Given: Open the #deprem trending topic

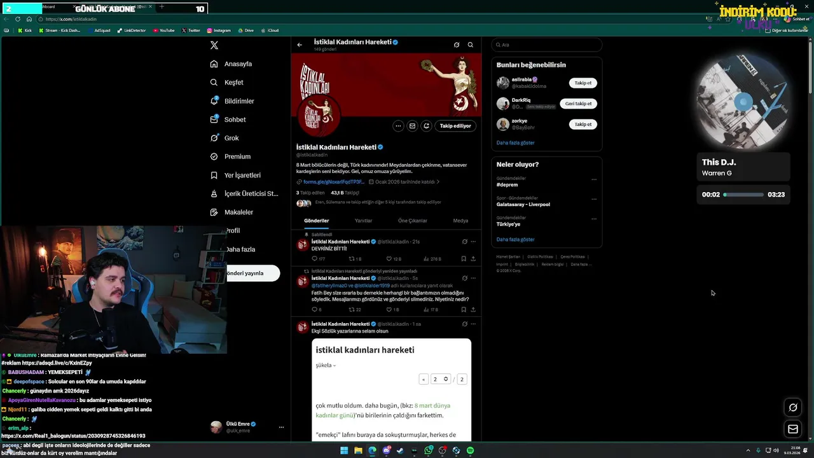Looking at the screenshot, I should click(507, 184).
